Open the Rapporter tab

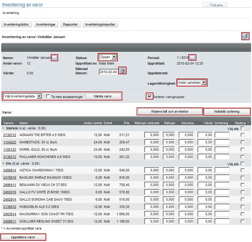point(70,24)
